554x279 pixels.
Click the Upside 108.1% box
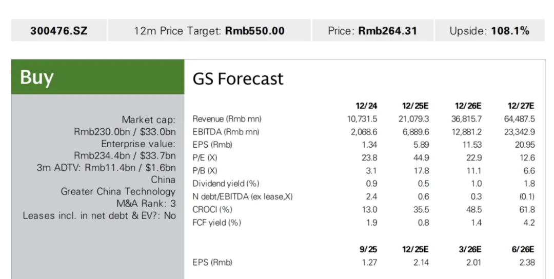click(x=489, y=31)
